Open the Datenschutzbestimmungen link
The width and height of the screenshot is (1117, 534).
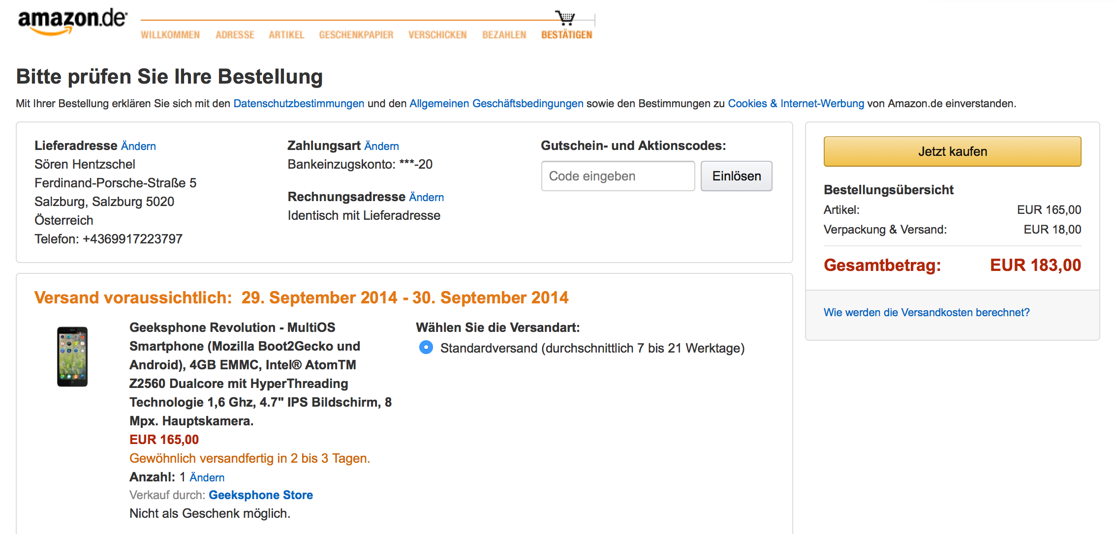coord(299,104)
